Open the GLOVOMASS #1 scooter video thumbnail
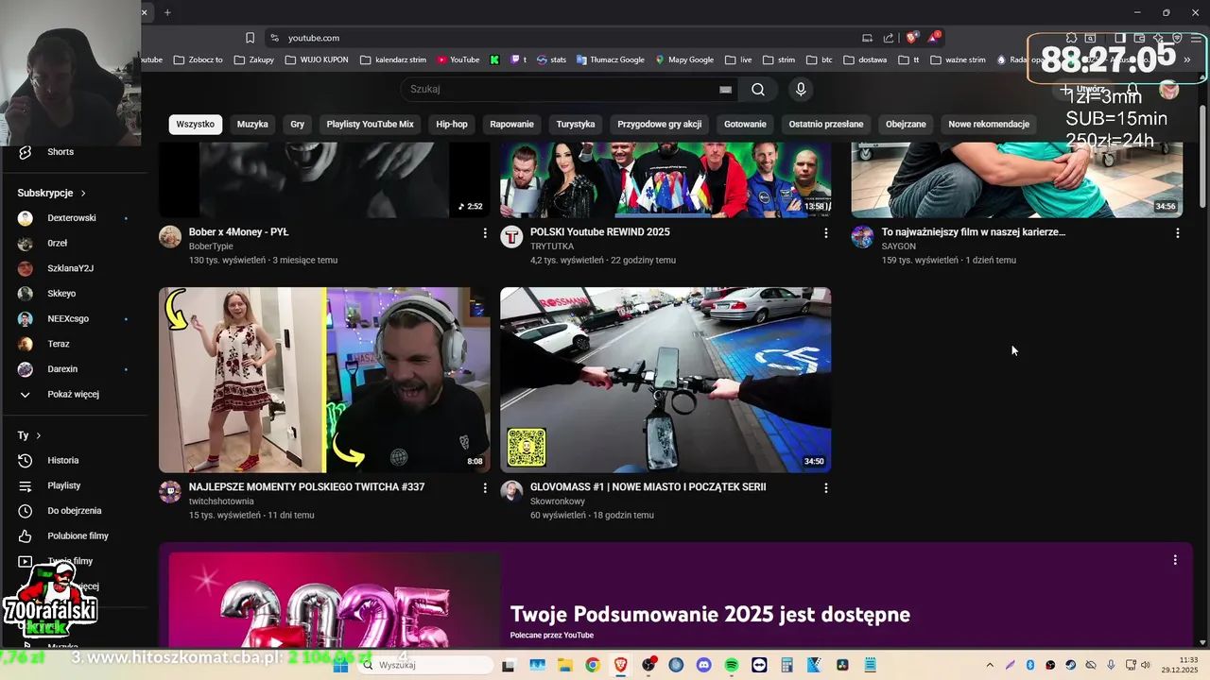This screenshot has height=680, width=1210. pos(665,380)
